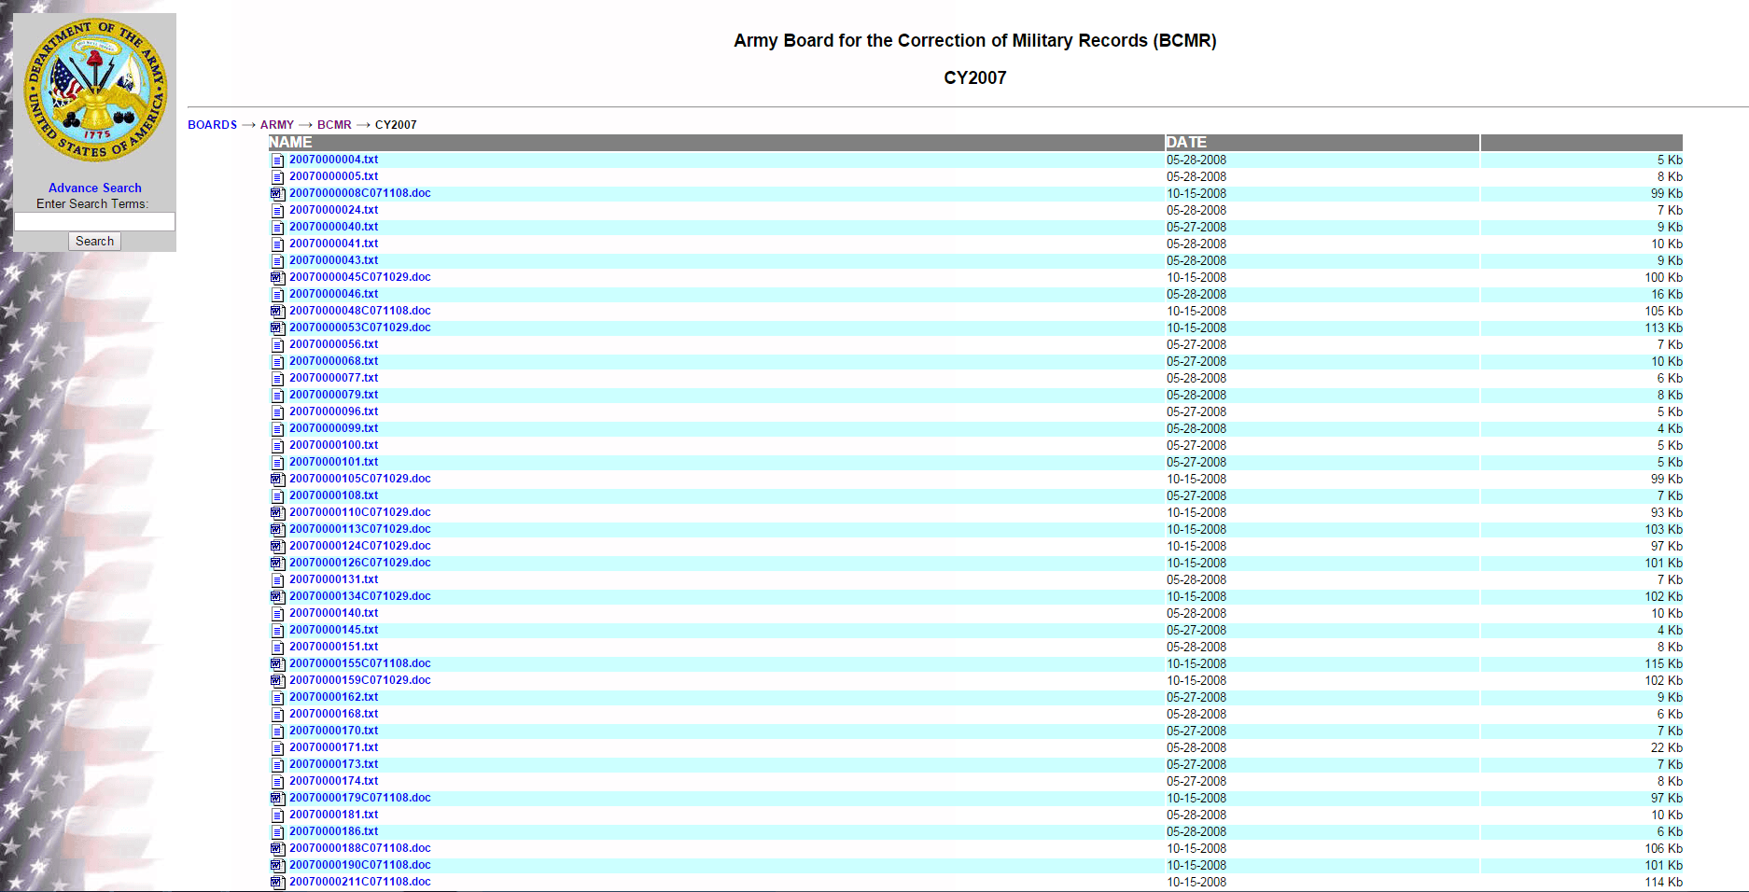Viewport: 1749px width, 892px height.
Task: Focus the Enter Search Terms field
Action: [x=94, y=221]
